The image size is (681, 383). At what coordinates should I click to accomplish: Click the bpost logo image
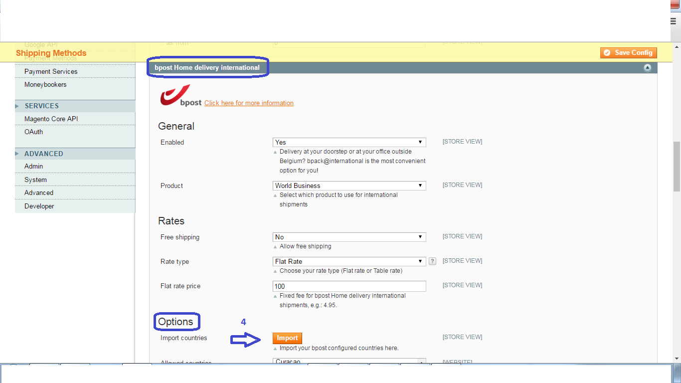pos(180,95)
